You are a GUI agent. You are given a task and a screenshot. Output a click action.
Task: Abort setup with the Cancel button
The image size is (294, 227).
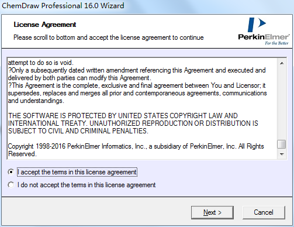tap(264, 212)
